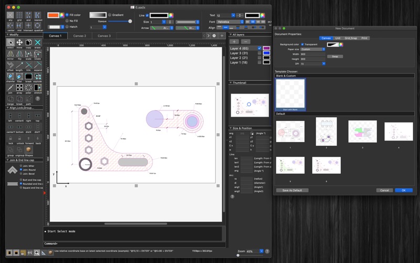
Task: Open the 'Grid,Snap' tab
Action: coord(351,38)
